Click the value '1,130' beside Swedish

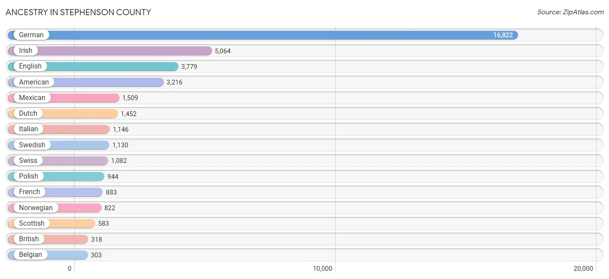coord(120,145)
